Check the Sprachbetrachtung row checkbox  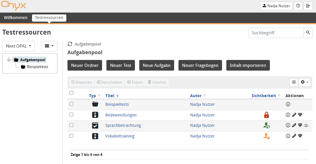tap(71, 125)
